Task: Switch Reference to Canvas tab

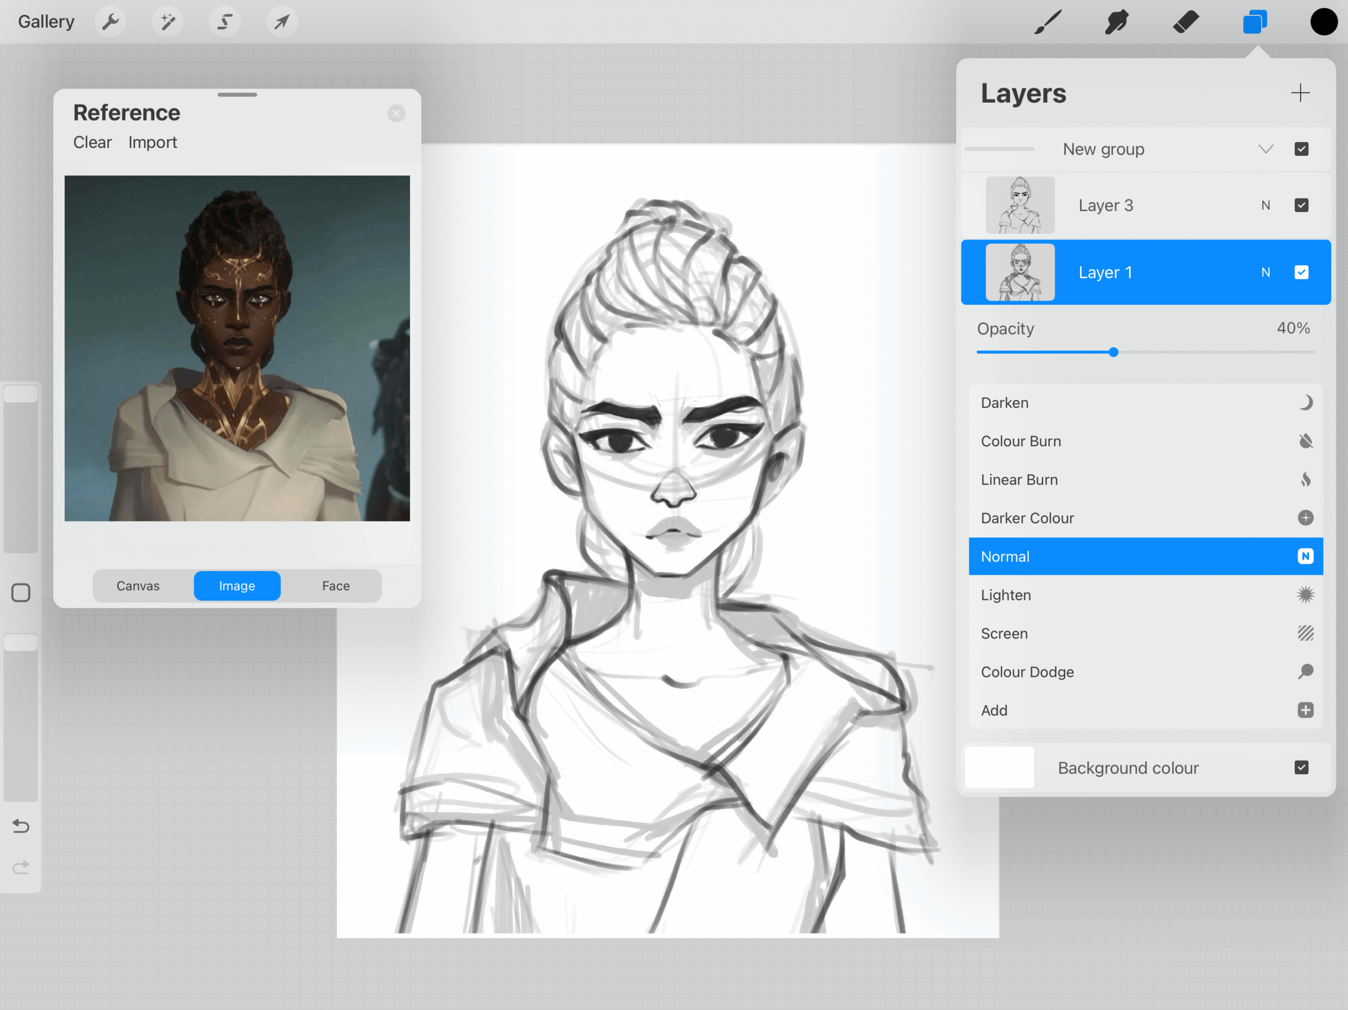Action: [138, 586]
